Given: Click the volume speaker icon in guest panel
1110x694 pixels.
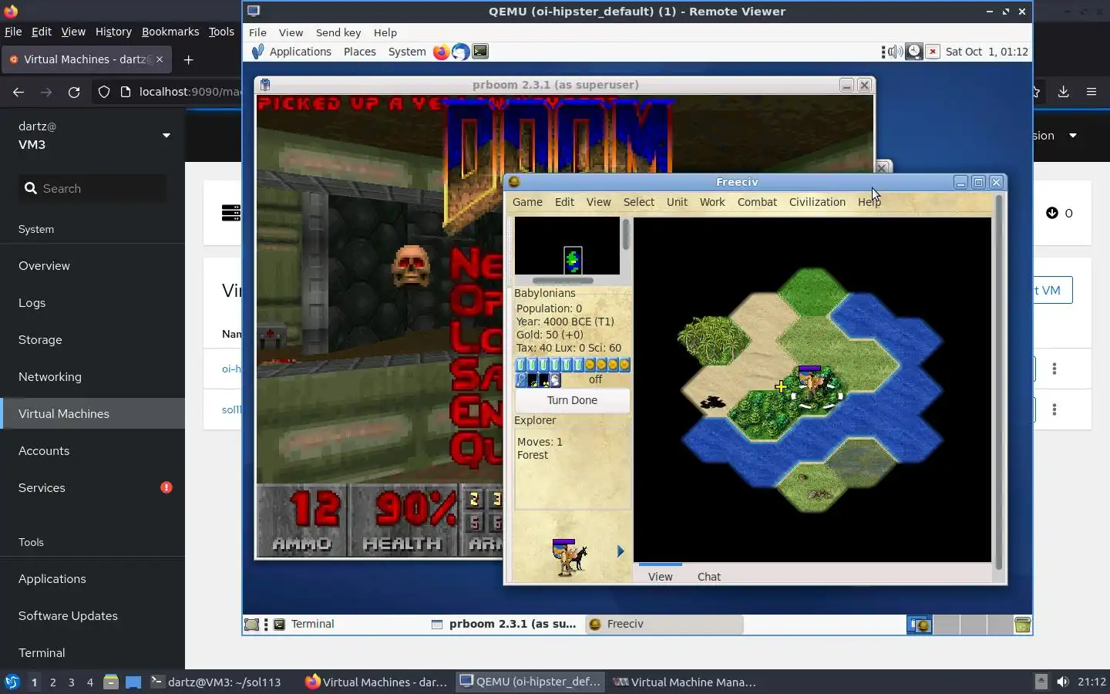Looking at the screenshot, I should pyautogui.click(x=895, y=52).
